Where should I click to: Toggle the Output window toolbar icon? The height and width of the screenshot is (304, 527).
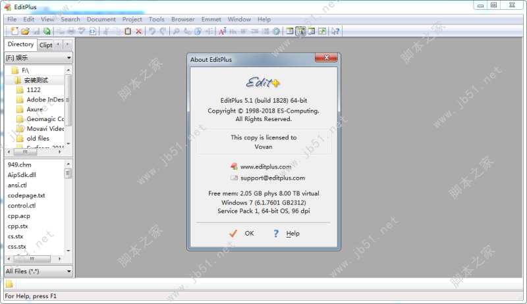pyautogui.click(x=312, y=31)
